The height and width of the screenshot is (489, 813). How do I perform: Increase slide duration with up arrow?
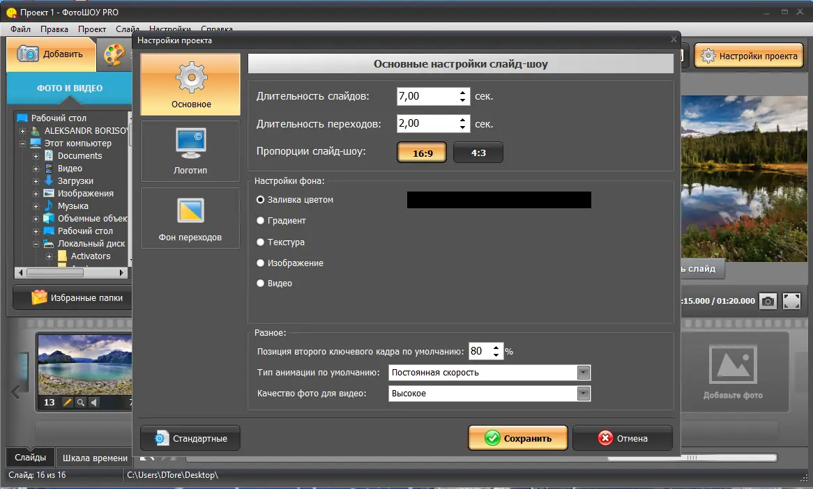coord(462,92)
